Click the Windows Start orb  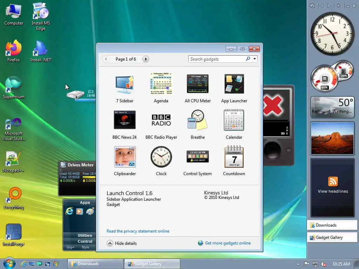[x=9, y=263]
